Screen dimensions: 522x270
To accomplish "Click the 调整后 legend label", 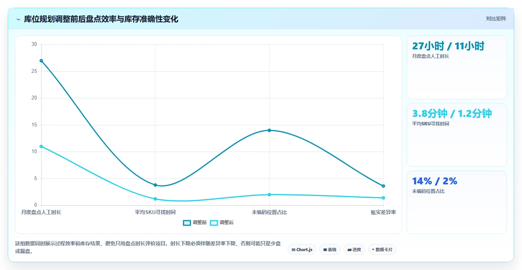I will pos(227,223).
